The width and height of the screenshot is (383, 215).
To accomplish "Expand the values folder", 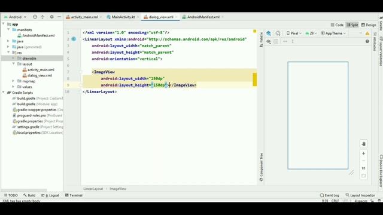I will [x=14, y=87].
